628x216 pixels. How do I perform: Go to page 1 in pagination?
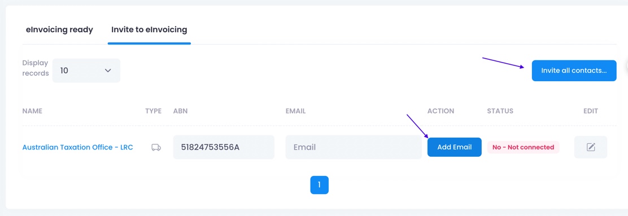coord(319,185)
